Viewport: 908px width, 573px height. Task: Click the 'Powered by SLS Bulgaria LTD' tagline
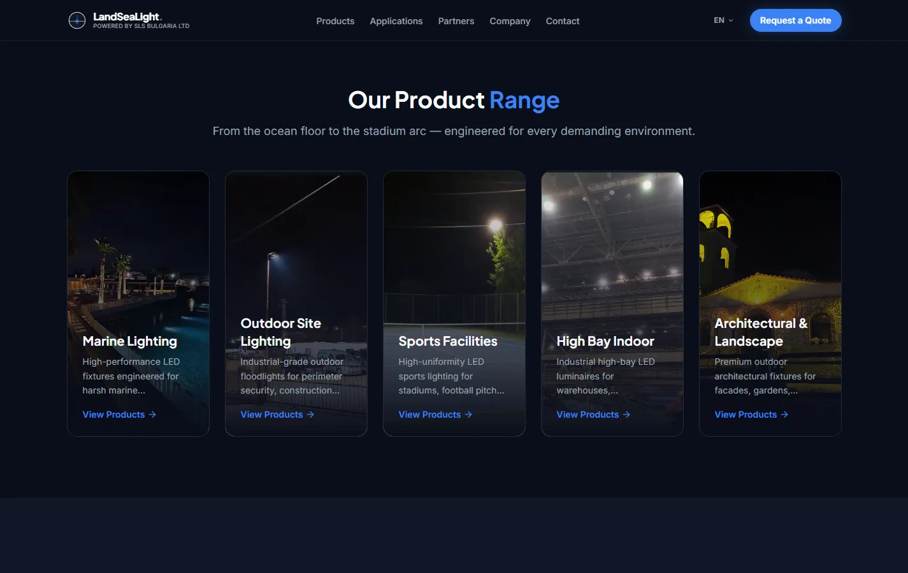[141, 26]
